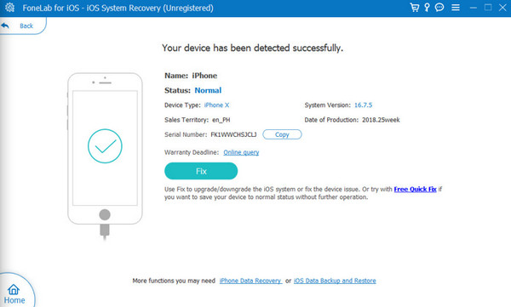Open iOS Data Backup and Restore link
Screen dimensions: 511x307
[x=335, y=281]
